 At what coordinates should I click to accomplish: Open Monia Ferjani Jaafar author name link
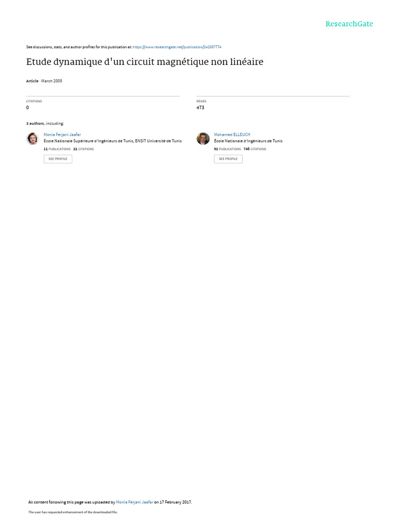click(62, 135)
